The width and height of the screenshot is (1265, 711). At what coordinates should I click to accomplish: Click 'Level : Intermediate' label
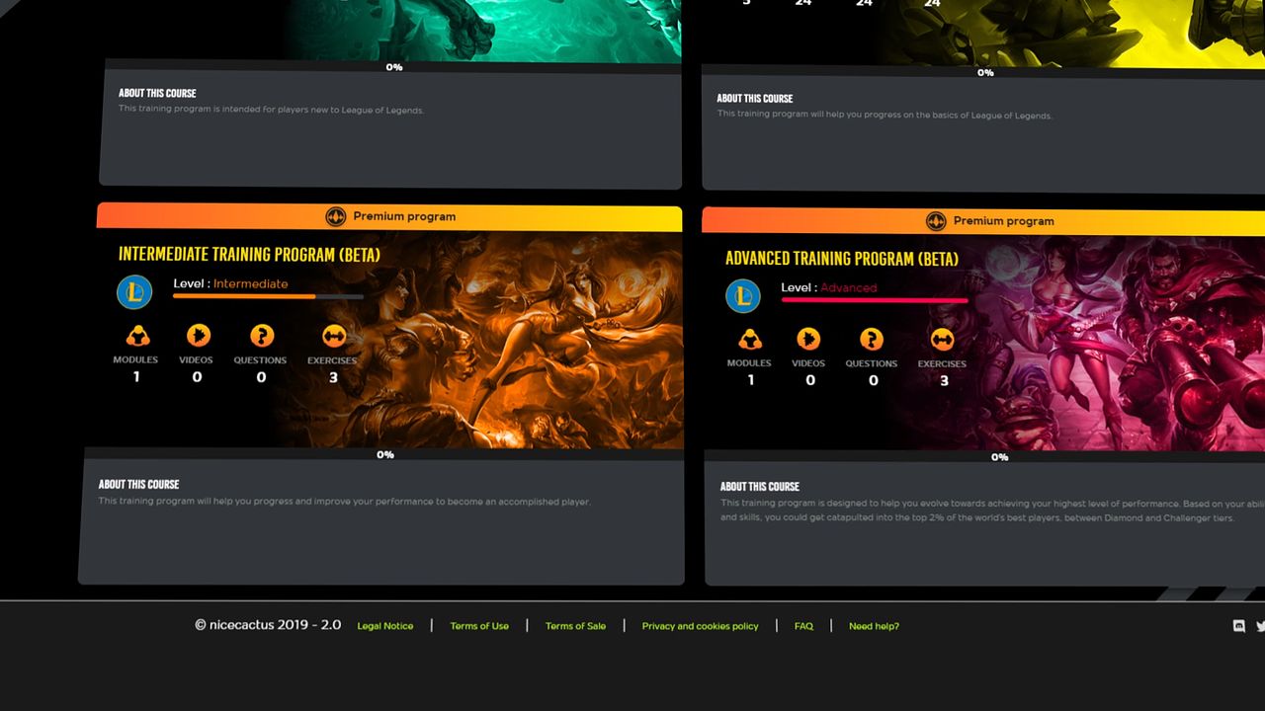point(230,283)
